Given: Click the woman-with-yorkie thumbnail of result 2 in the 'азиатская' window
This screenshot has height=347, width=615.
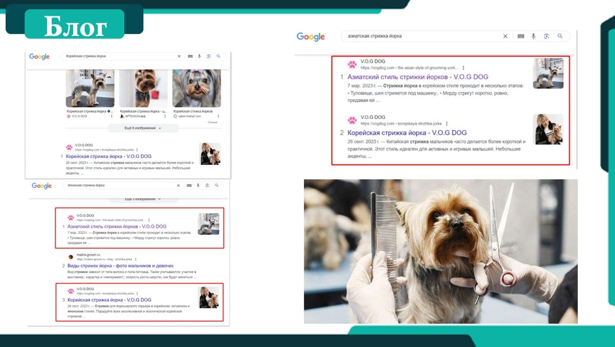Looking at the screenshot, I should [548, 129].
